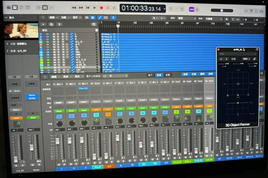
Task: Click the Smart Controls knob icon
Action: click(x=39, y=8)
